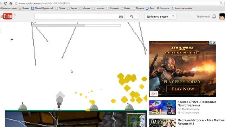The width and height of the screenshot is (225, 127).
Task: Click the ad info icon
Action: pyautogui.click(x=211, y=43)
